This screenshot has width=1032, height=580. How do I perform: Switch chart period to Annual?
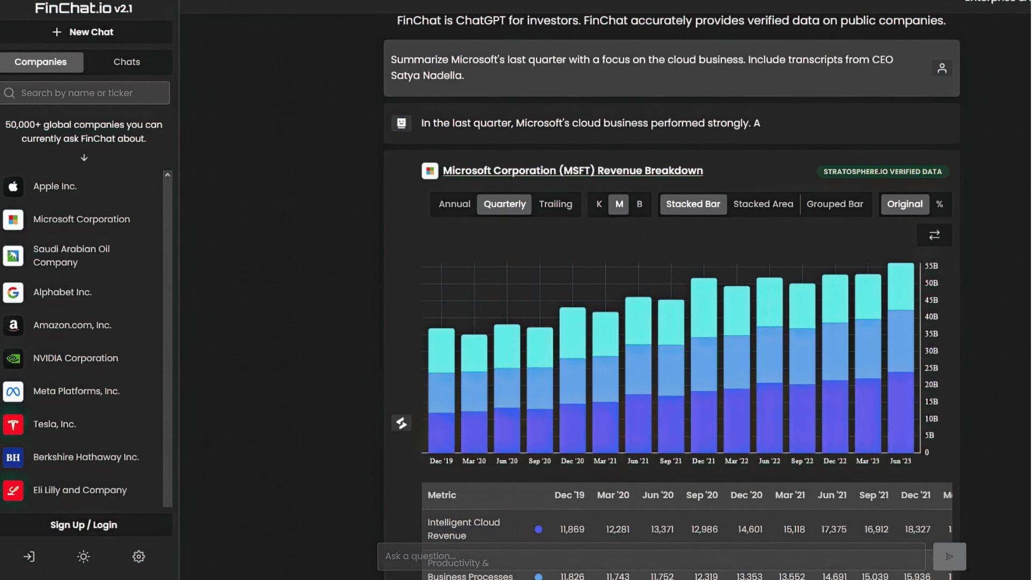pyautogui.click(x=454, y=204)
